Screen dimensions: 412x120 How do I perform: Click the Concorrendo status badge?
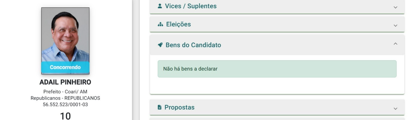click(65, 67)
